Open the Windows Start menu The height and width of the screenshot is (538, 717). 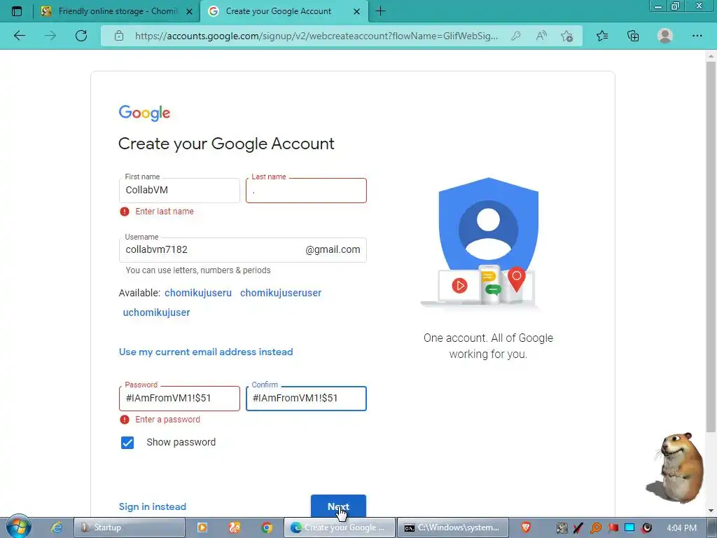[x=18, y=527]
